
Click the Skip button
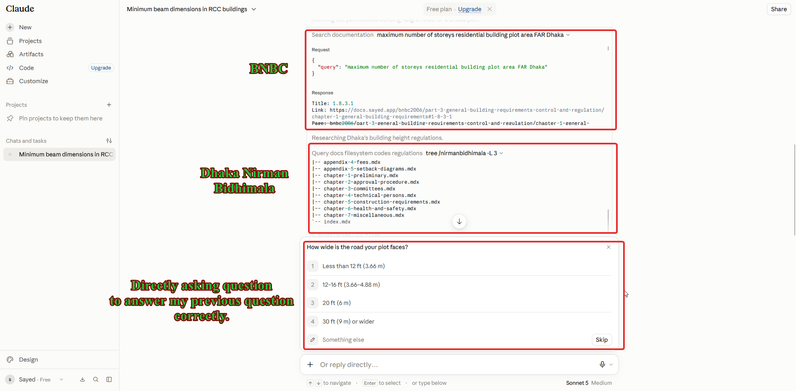[602, 340]
